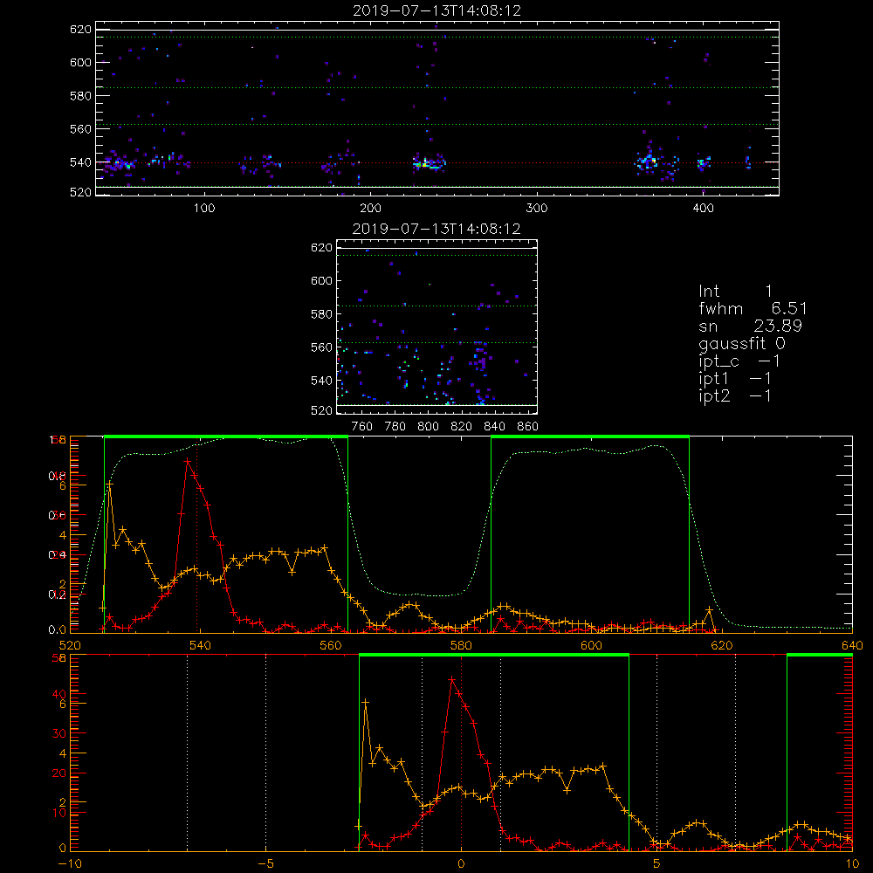
Task: Click the top spectral image panel
Action: 437,108
